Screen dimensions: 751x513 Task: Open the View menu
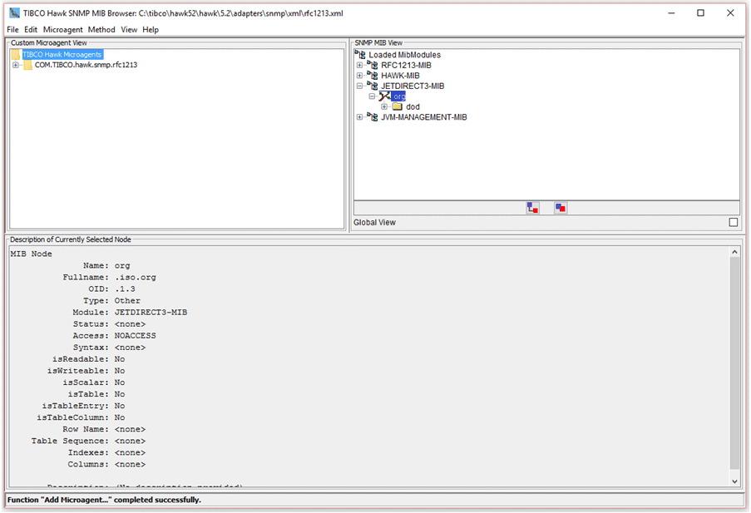coord(129,30)
